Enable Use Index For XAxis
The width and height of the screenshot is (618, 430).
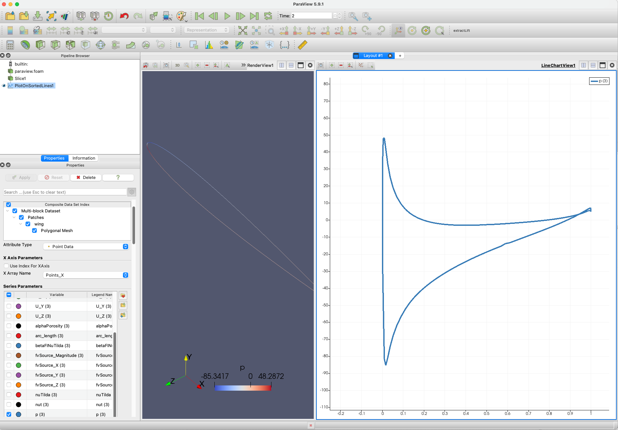tap(6, 266)
